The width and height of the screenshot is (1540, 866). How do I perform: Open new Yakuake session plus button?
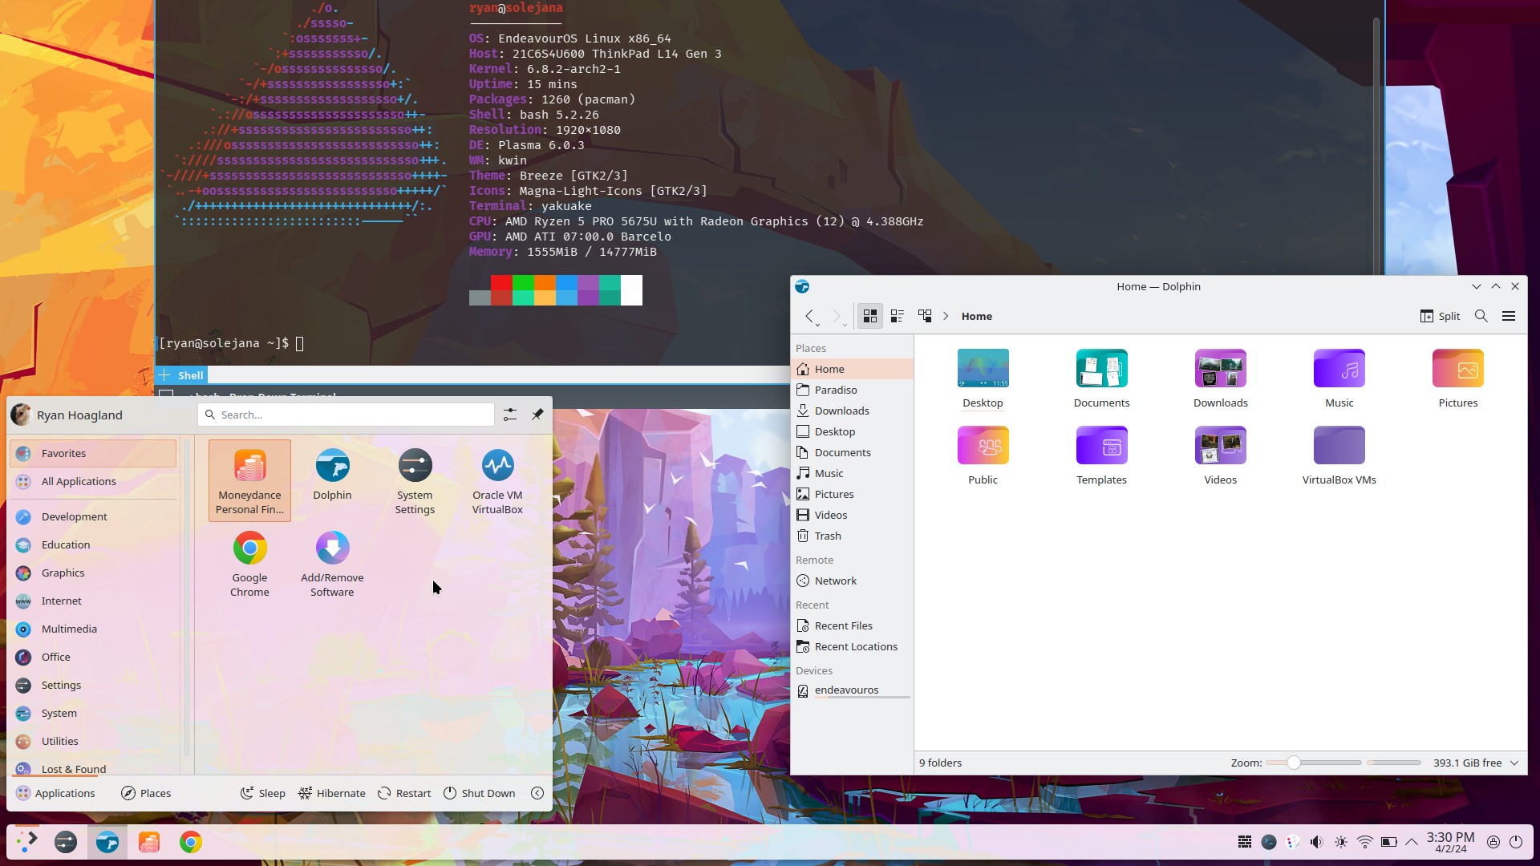(164, 375)
